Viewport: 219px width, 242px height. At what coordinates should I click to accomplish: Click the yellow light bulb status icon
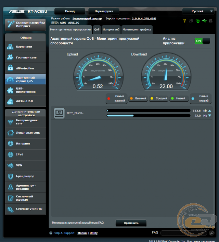(x=184, y=21)
